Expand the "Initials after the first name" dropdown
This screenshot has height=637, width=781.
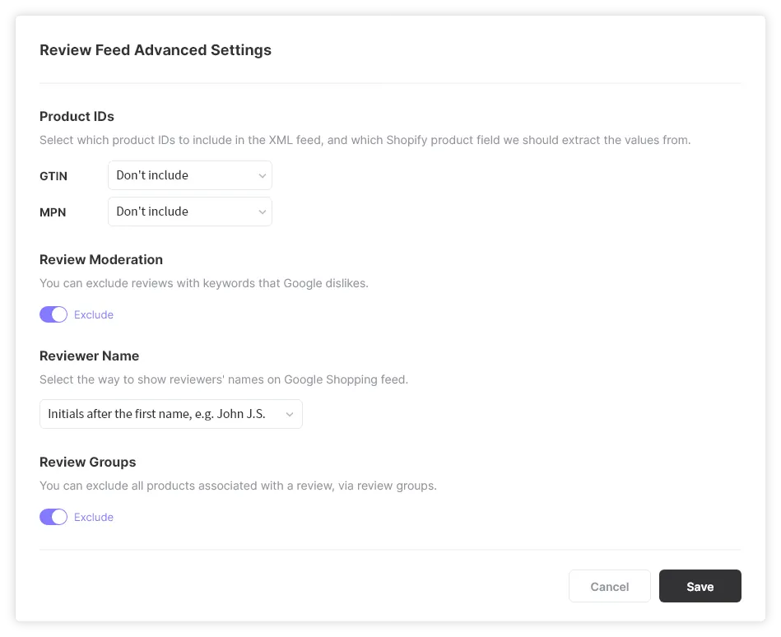[x=170, y=414]
